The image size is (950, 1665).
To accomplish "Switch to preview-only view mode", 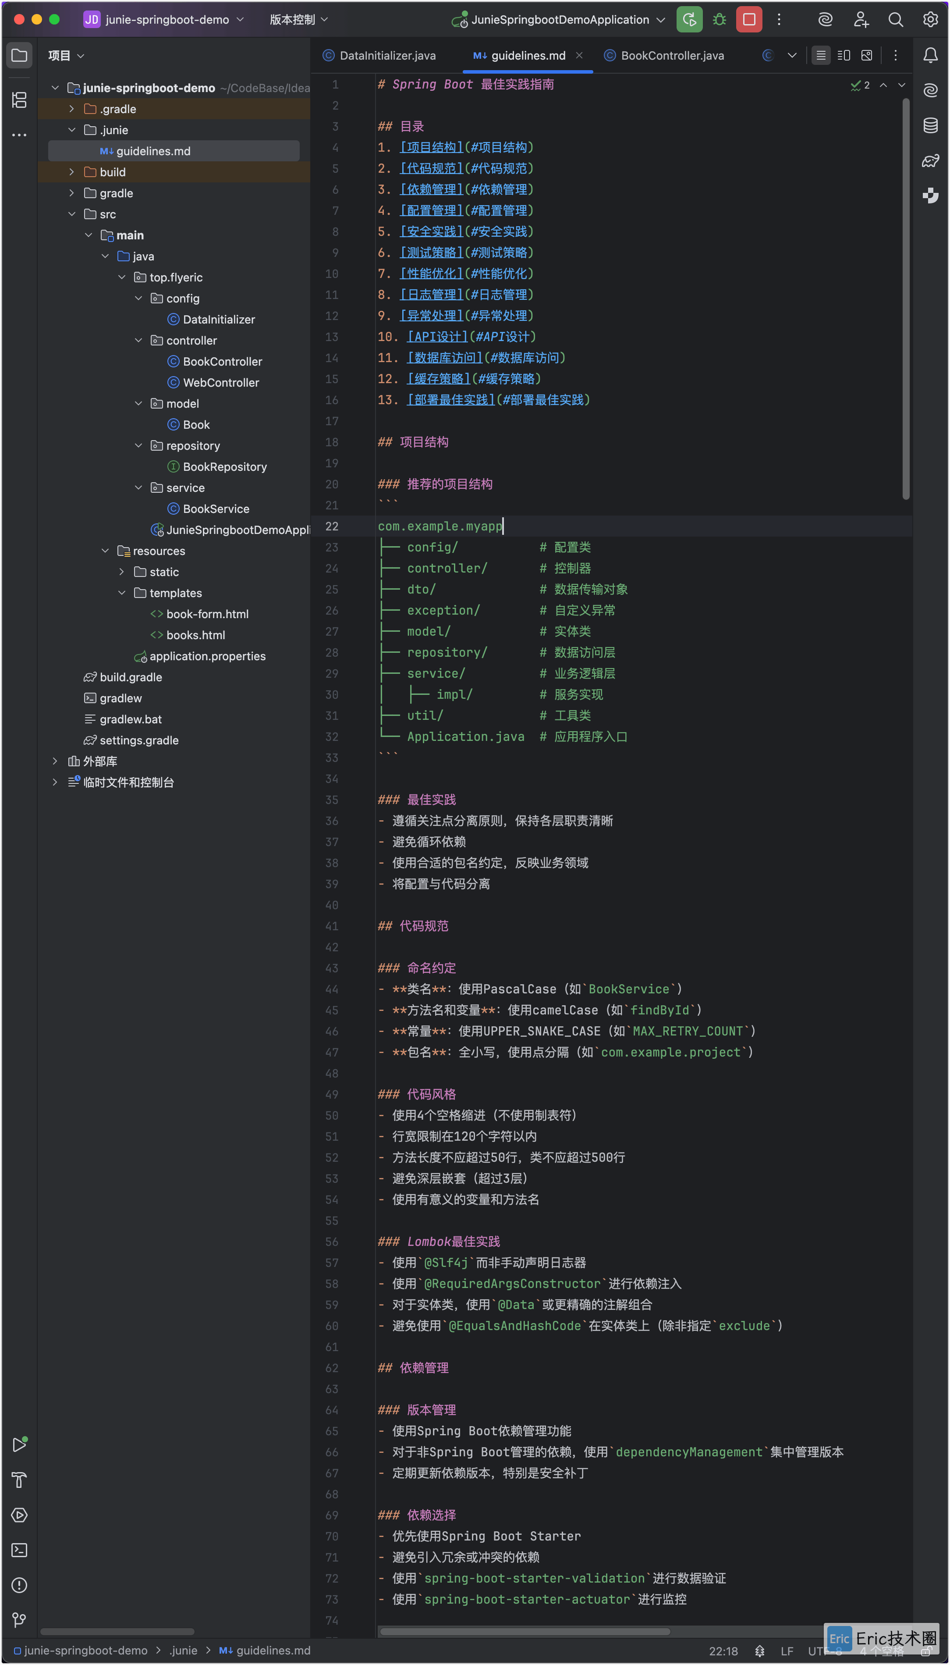I will coord(866,56).
